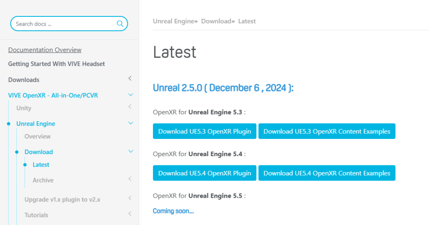Expand the Upgrade v1.x plugin chevron
The height and width of the screenshot is (225, 429).
tap(130, 198)
